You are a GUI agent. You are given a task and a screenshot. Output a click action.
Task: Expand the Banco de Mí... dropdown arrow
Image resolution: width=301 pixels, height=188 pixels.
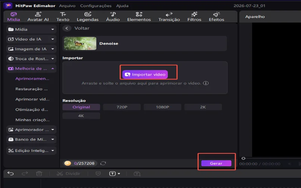53,139
